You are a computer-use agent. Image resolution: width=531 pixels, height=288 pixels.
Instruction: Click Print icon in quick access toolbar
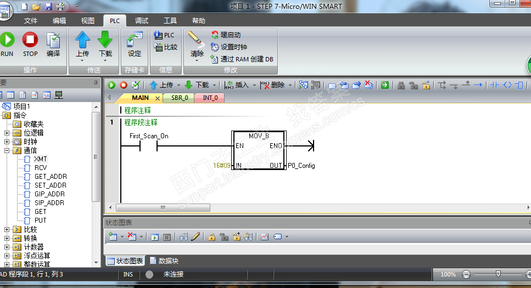pyautogui.click(x=60, y=6)
